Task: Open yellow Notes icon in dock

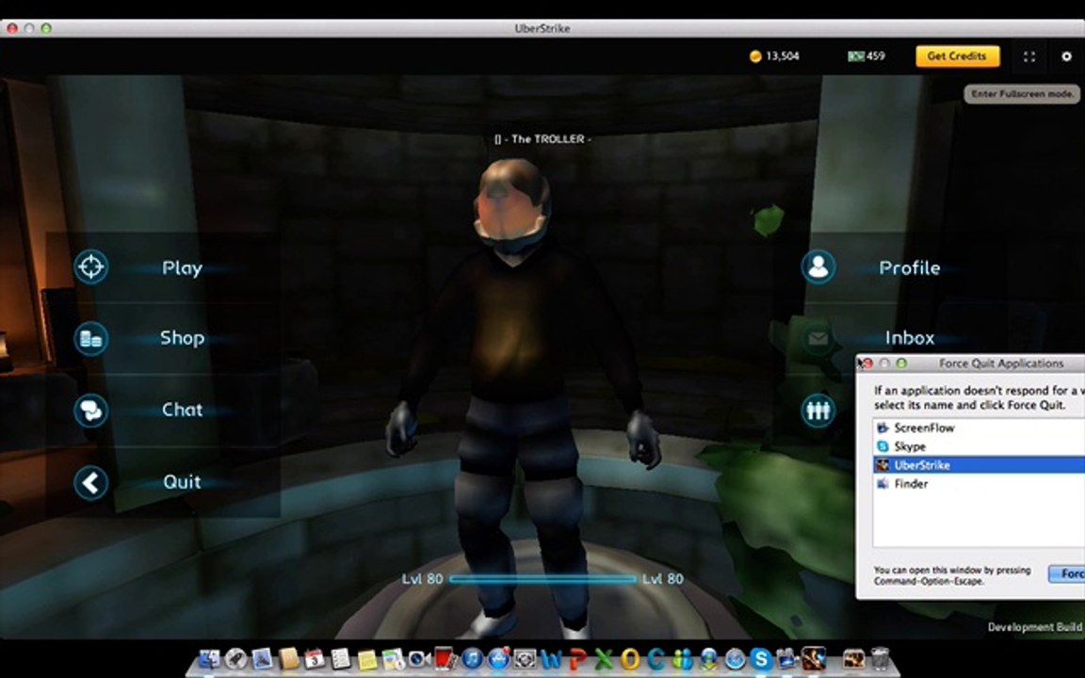Action: tap(367, 658)
